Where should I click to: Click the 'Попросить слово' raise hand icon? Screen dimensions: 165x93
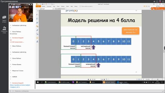(x=4, y=30)
